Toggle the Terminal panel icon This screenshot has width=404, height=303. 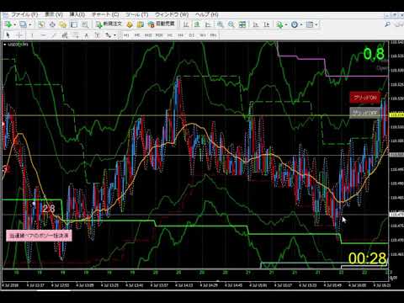point(74,24)
